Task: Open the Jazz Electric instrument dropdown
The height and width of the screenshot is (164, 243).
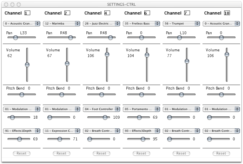Action: (102, 24)
